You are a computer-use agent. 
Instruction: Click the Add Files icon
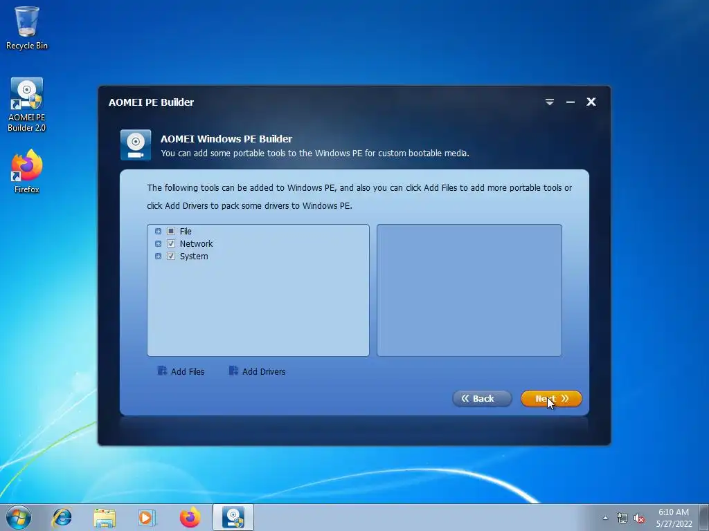tap(162, 371)
